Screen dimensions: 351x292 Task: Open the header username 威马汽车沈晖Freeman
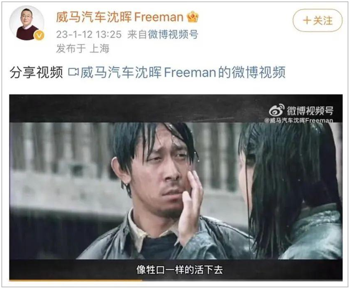120,17
